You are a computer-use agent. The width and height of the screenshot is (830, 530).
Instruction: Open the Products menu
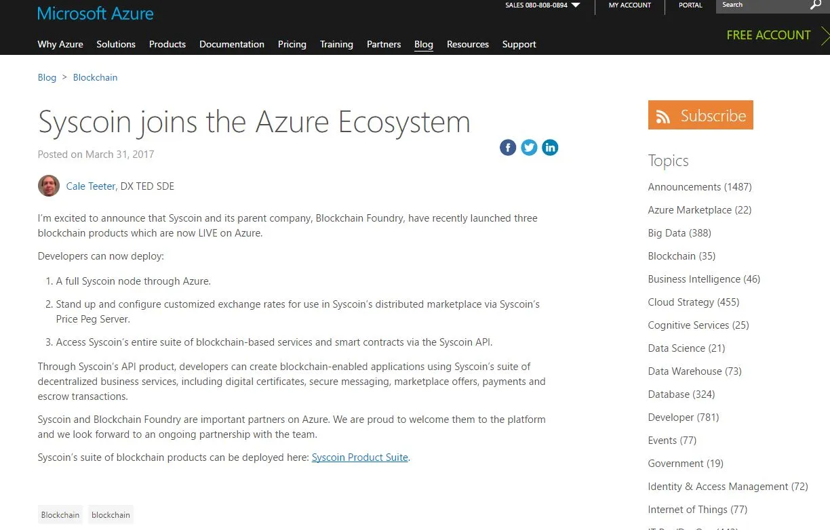[x=167, y=44]
